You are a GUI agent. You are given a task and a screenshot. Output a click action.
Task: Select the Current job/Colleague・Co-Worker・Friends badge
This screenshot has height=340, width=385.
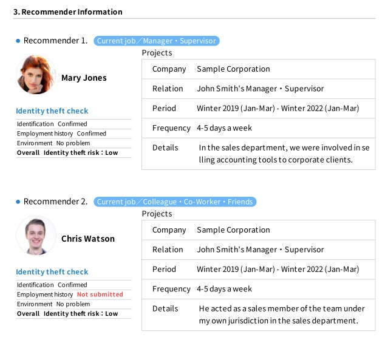(175, 202)
